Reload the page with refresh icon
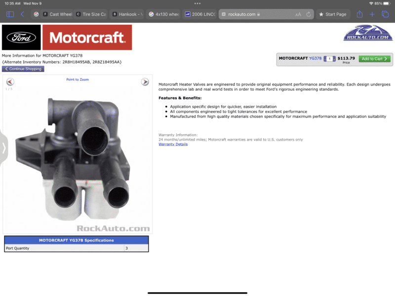Image resolution: width=395 pixels, height=296 pixels. pos(309,14)
